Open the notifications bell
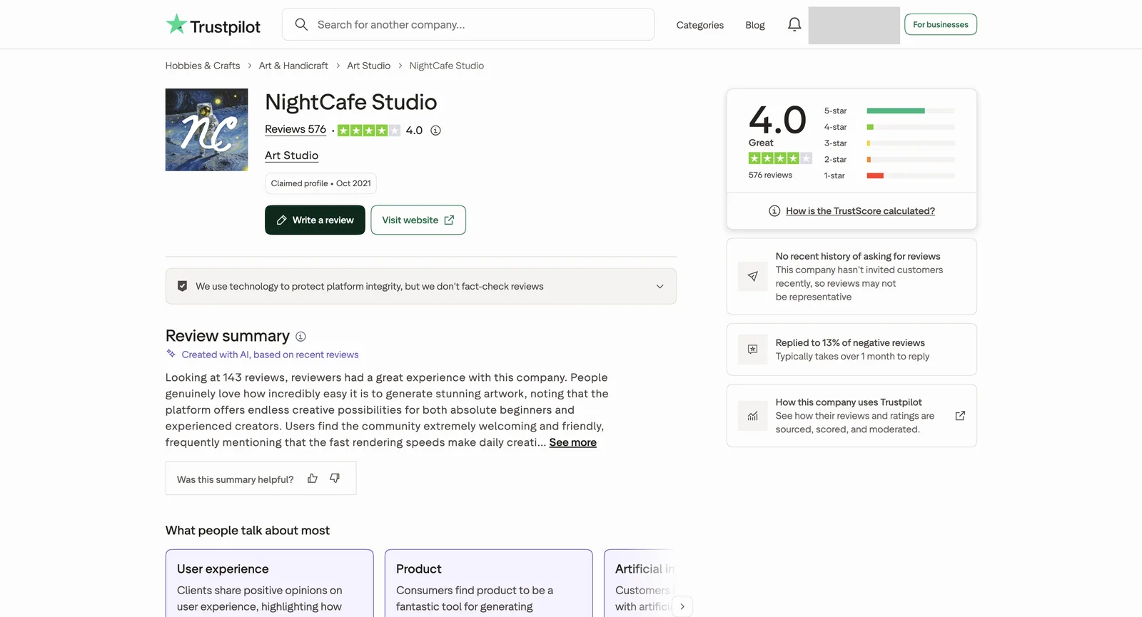 794,25
